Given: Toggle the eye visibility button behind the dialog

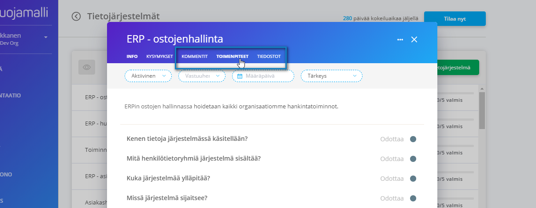Looking at the screenshot, I should (x=87, y=67).
